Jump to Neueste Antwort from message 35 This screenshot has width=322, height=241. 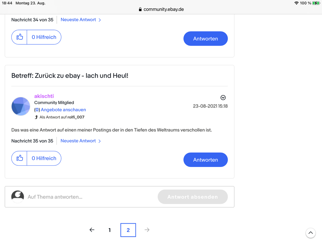(81, 141)
